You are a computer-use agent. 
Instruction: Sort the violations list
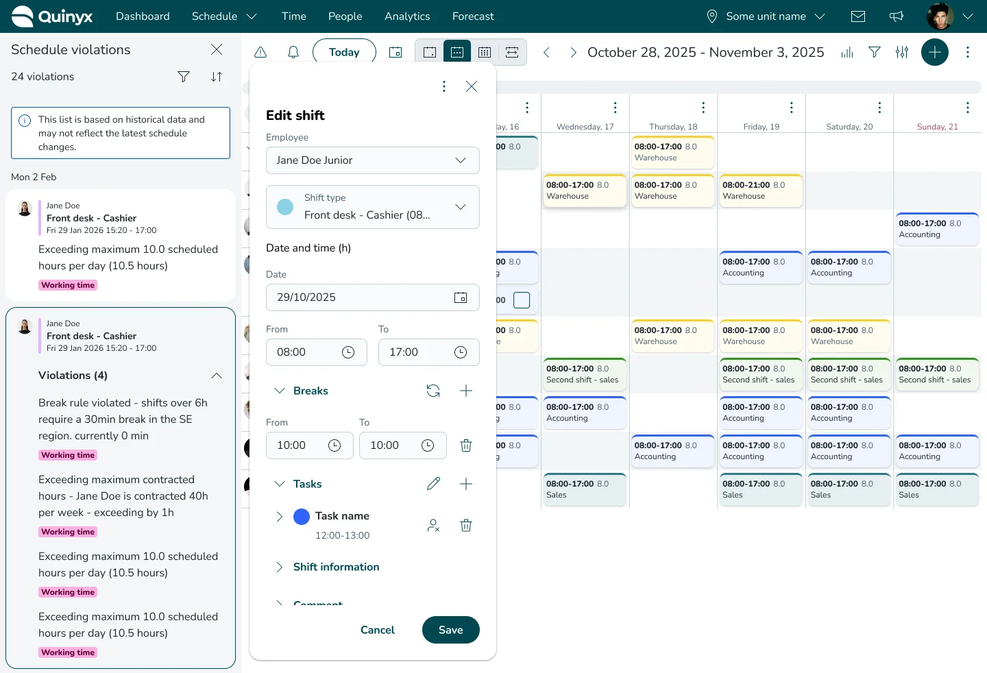(x=217, y=77)
